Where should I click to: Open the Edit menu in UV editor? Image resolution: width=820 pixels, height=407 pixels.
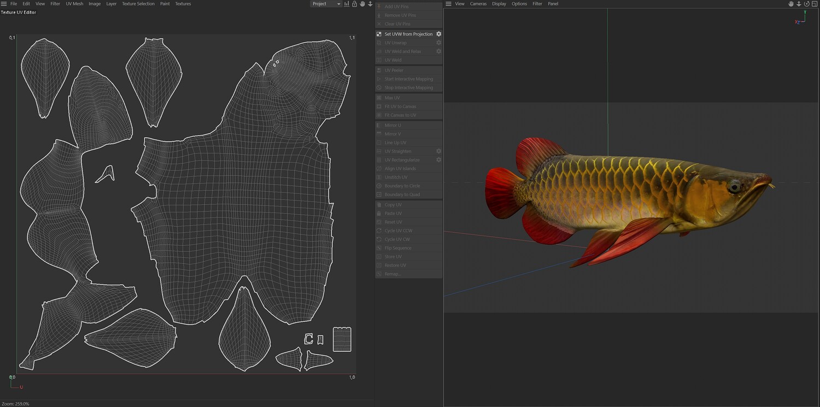[26, 4]
